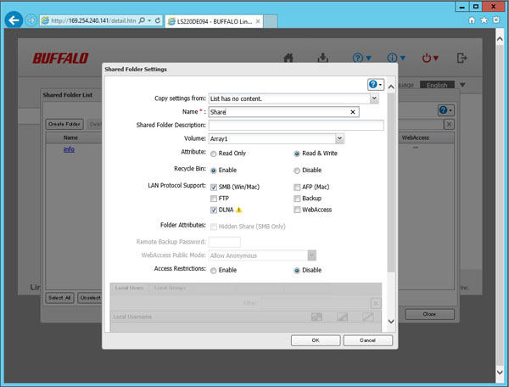
Task: Toggle Hidden Share (SMB Only) checkbox
Action: [x=214, y=227]
